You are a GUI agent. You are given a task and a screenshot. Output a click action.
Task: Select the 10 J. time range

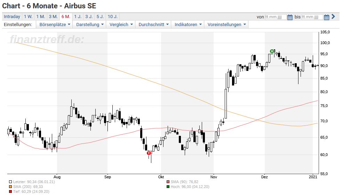(x=112, y=17)
